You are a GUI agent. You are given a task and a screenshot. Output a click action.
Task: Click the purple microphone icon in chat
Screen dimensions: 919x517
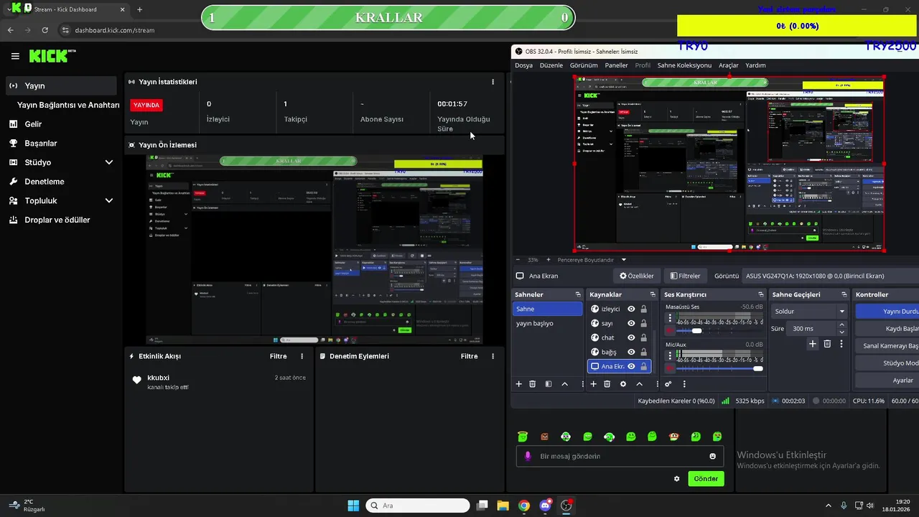[528, 456]
